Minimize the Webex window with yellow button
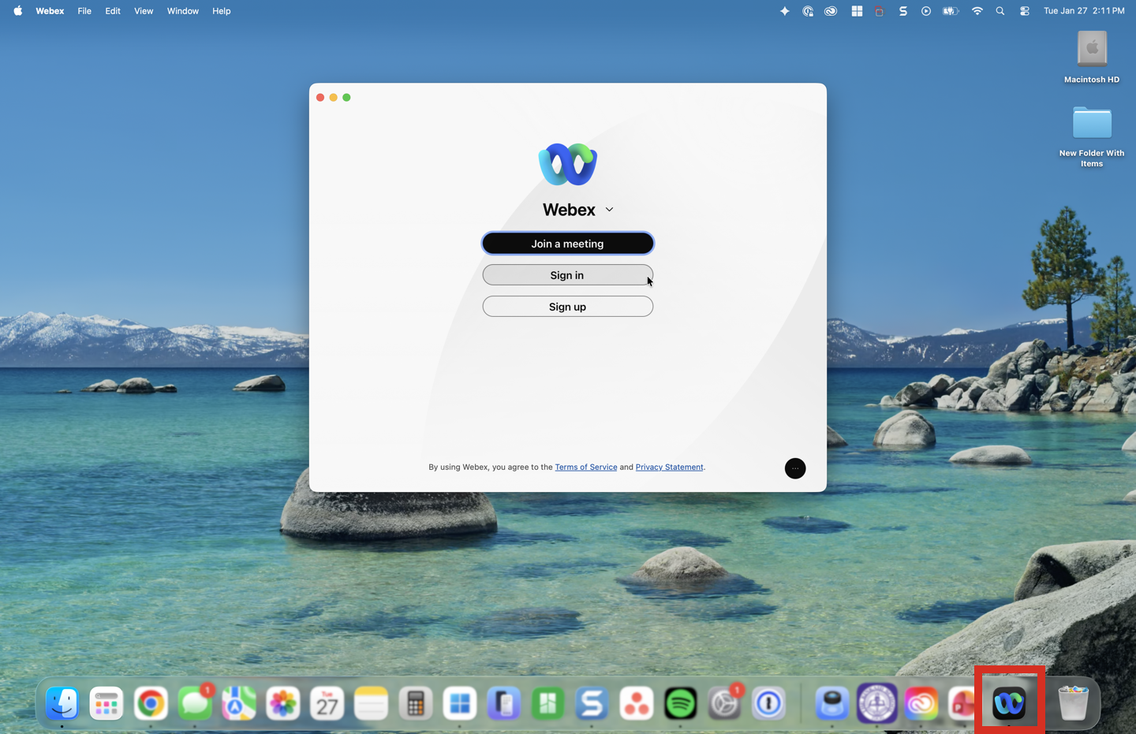Image resolution: width=1136 pixels, height=734 pixels. pyautogui.click(x=334, y=98)
